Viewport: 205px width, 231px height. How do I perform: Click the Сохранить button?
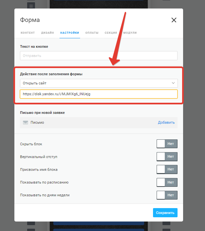[165, 213]
